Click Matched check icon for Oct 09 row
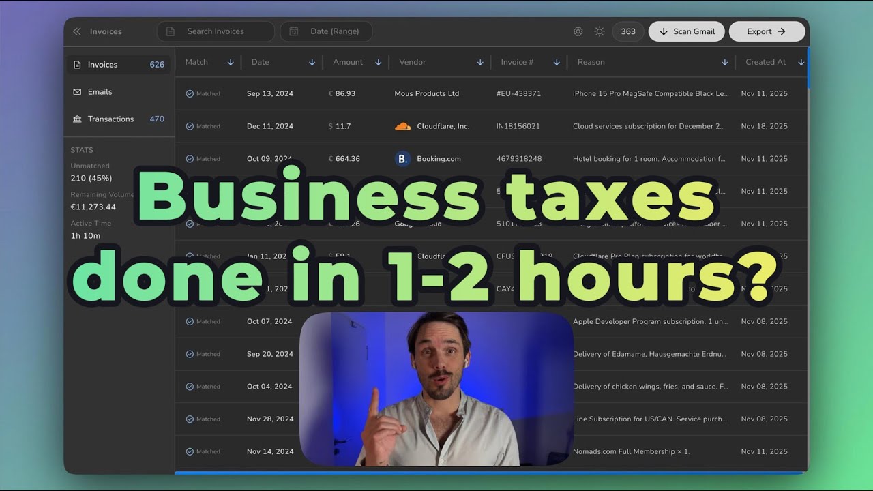 point(190,159)
